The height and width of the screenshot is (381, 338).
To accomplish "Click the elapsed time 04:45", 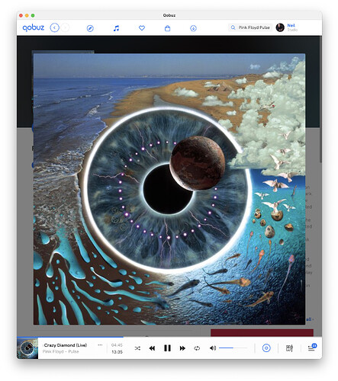I will [x=117, y=345].
